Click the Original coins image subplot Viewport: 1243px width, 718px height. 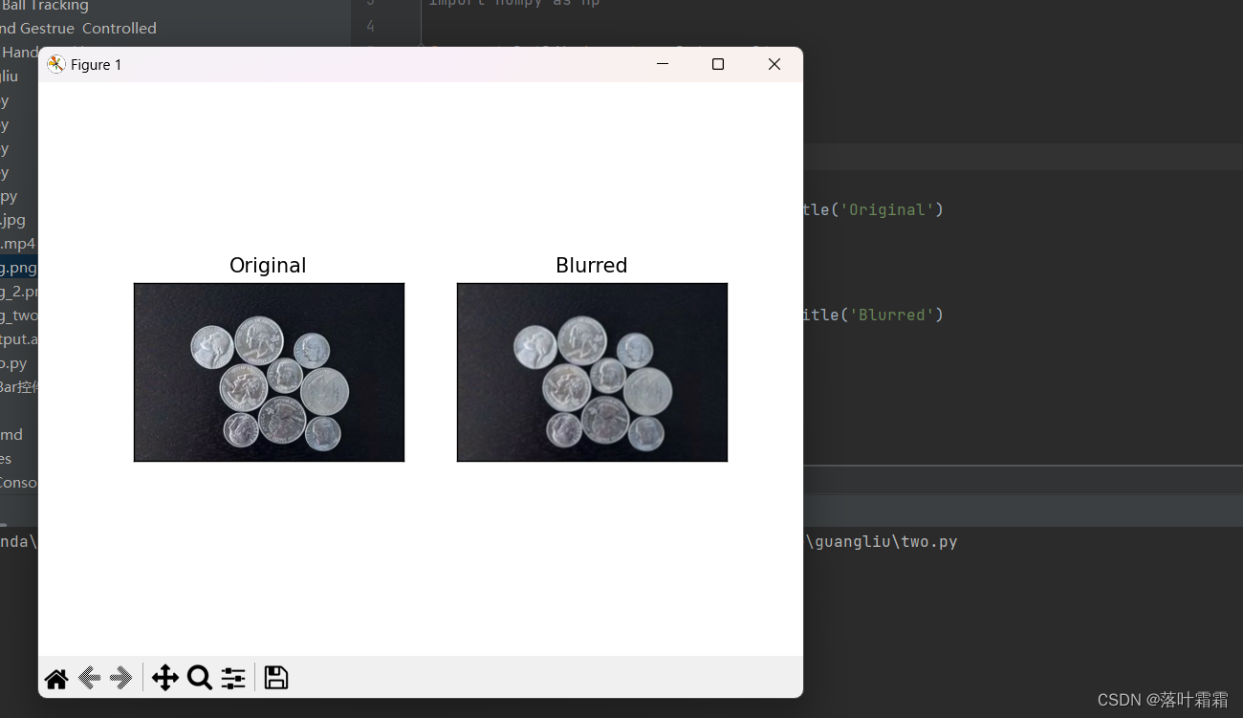point(269,372)
